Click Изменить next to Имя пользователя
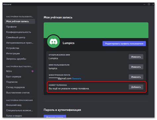Image resolution: width=157 pixels, height=120 pixels. click(136, 67)
